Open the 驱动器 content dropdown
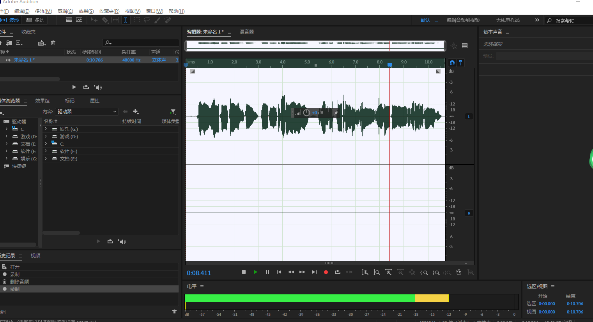Viewport: 593px width, 322px height. [86, 112]
